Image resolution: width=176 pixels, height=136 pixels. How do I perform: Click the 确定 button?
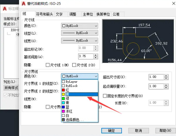tap(111, 131)
